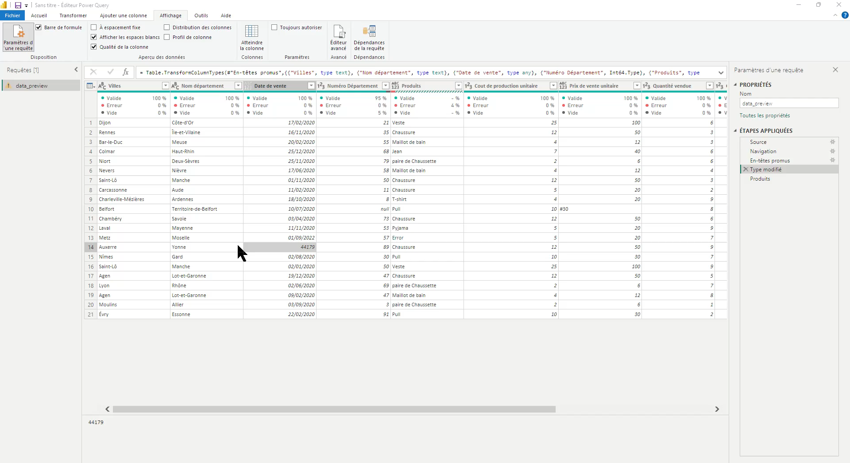Screen dimensions: 850x463
Task: Click horizontal scrollbar thumb of data grid
Action: pyautogui.click(x=334, y=409)
